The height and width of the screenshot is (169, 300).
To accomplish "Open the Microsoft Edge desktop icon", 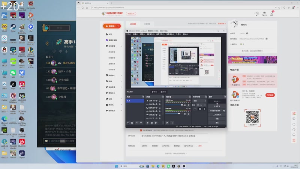I will pos(4,119).
